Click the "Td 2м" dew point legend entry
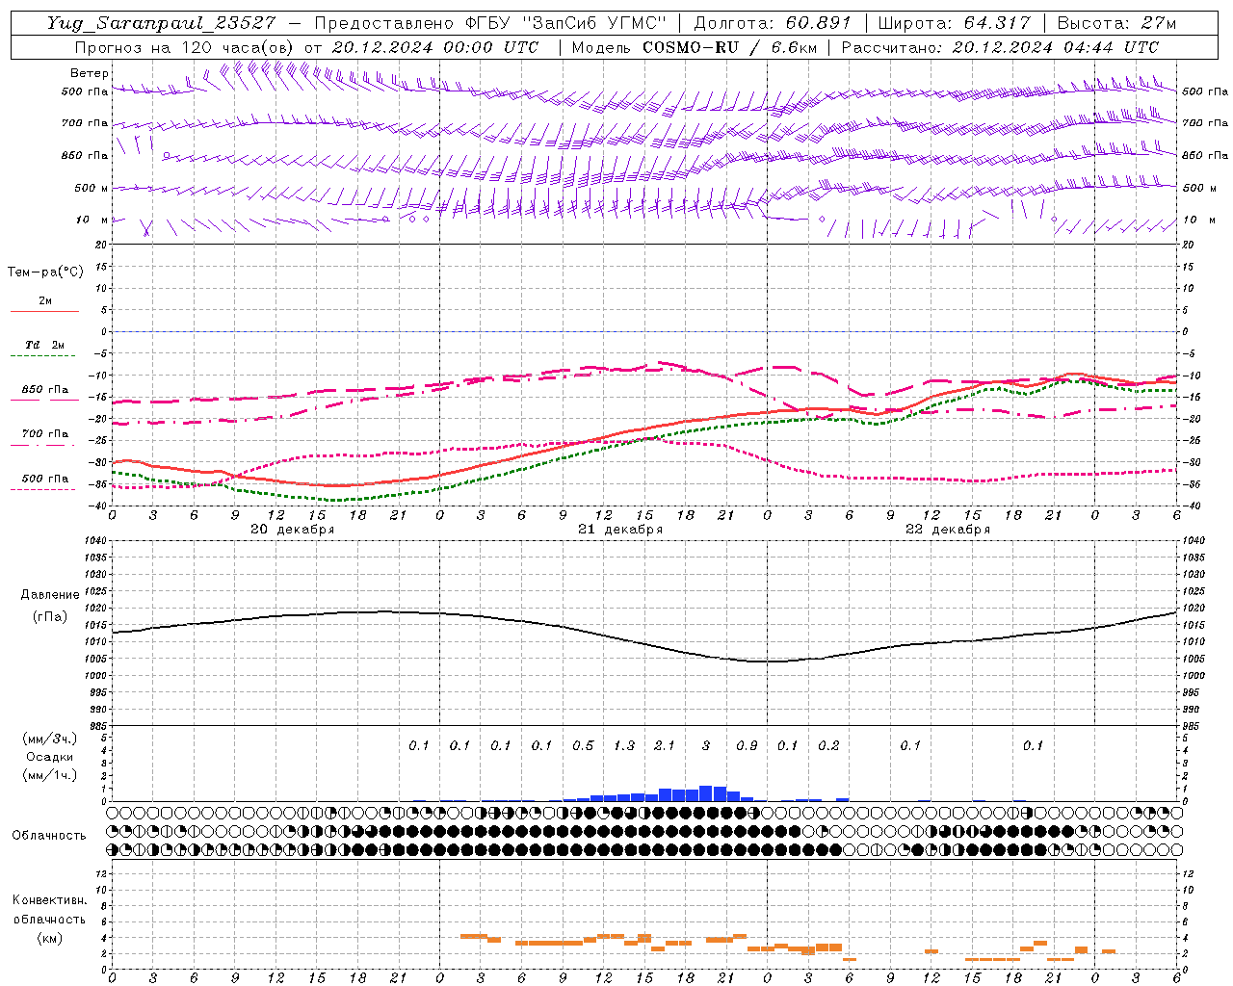The image size is (1233, 986). (x=45, y=345)
